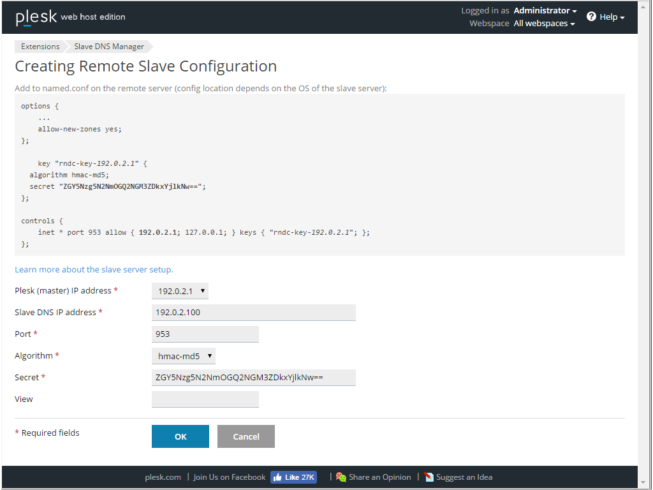Open the Administrator account dropdown

[x=544, y=10]
